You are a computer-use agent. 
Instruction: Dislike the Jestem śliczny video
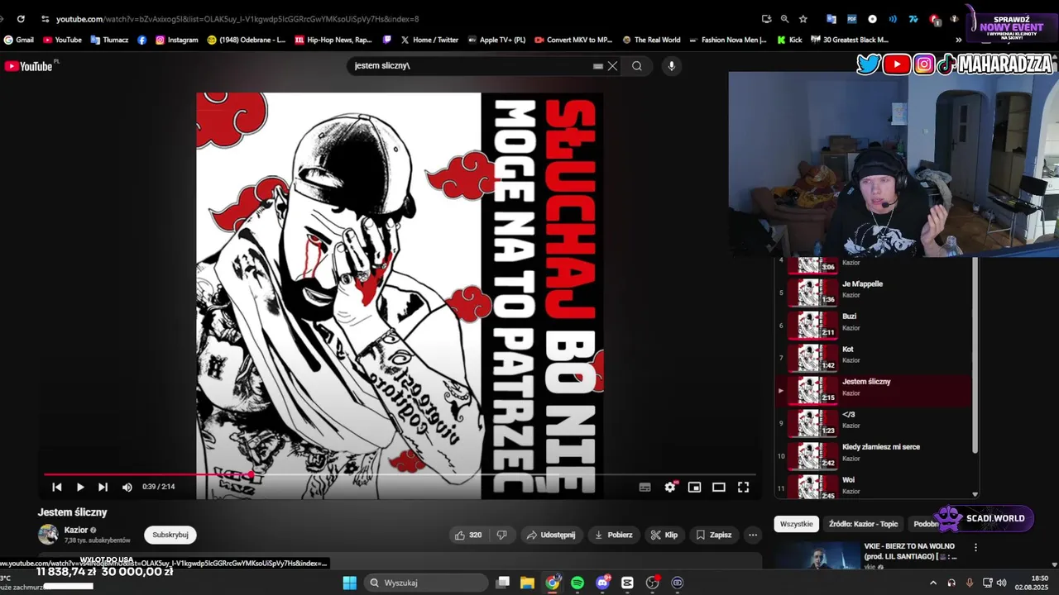(x=501, y=535)
